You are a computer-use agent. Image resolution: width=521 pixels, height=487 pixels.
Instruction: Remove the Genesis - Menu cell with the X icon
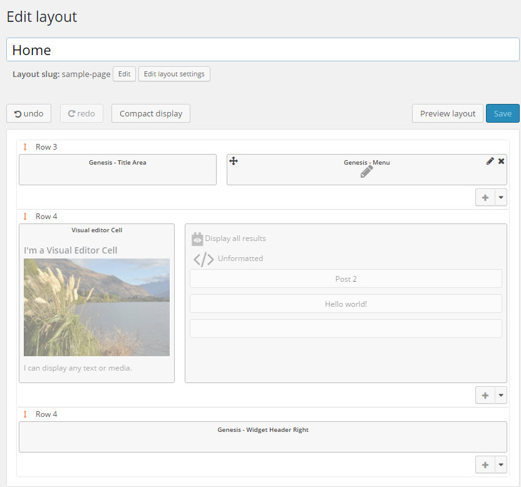[501, 161]
